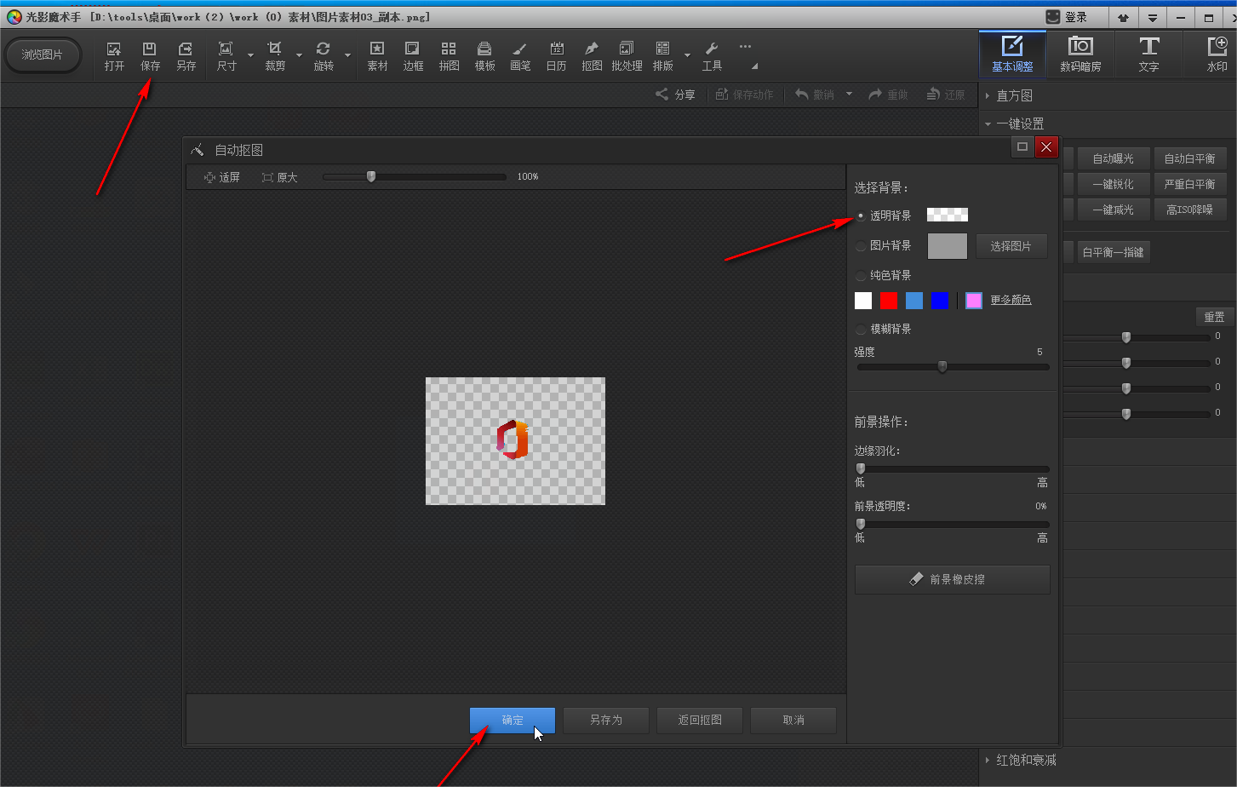The height and width of the screenshot is (787, 1237).
Task: Choose the 纯色背景 radio option
Action: point(862,276)
